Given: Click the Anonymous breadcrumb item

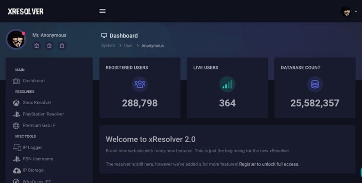Looking at the screenshot, I should click(x=153, y=46).
